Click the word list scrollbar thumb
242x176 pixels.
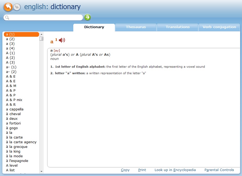point(41,39)
